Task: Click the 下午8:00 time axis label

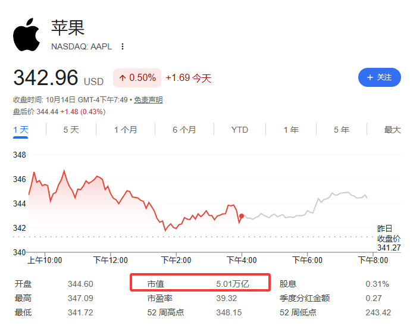Action: coord(373,260)
